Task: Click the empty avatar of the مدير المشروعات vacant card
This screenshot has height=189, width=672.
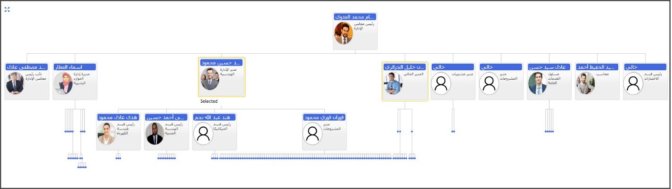Action: coord(489,83)
